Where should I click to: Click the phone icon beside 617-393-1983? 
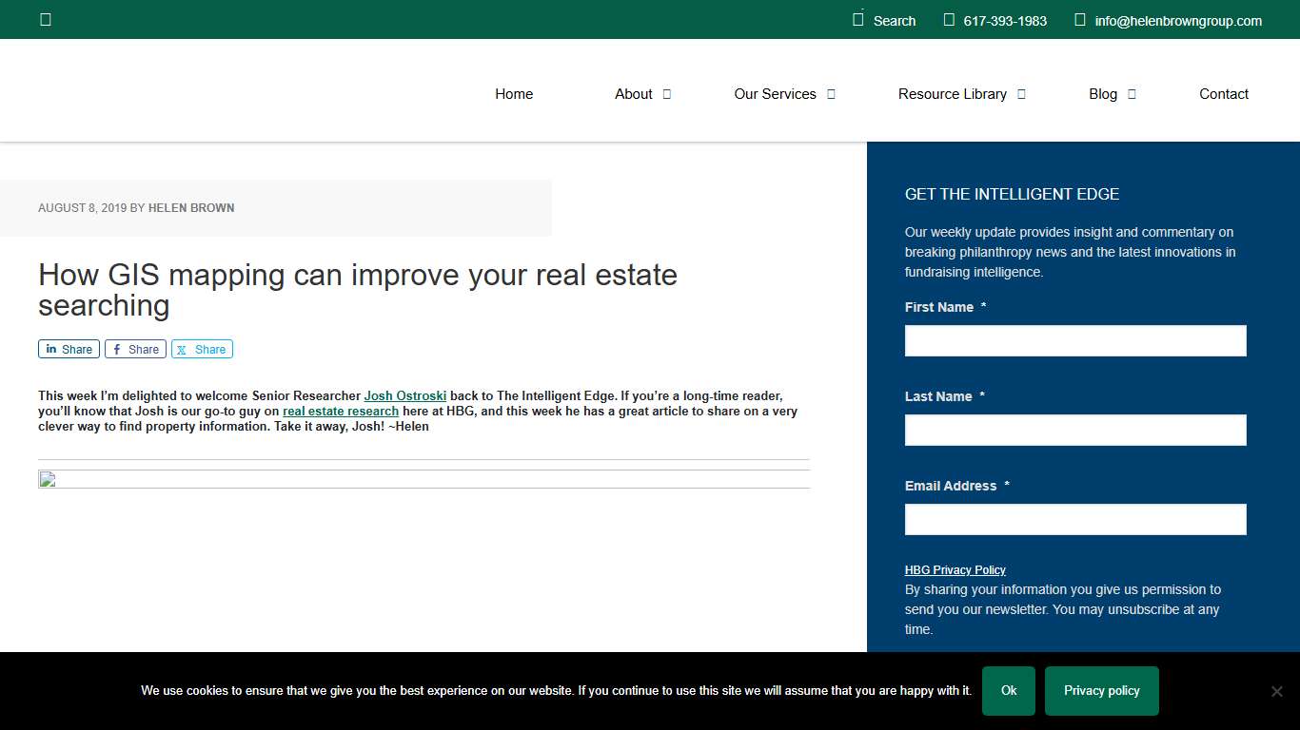point(948,19)
